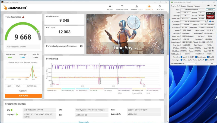Switch to Graphics Card tab in GPU-Z

(175, 6)
